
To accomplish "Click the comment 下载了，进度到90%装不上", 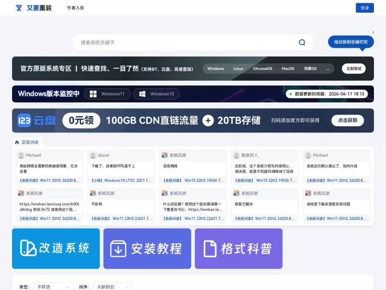I will pyautogui.click(x=113, y=166).
